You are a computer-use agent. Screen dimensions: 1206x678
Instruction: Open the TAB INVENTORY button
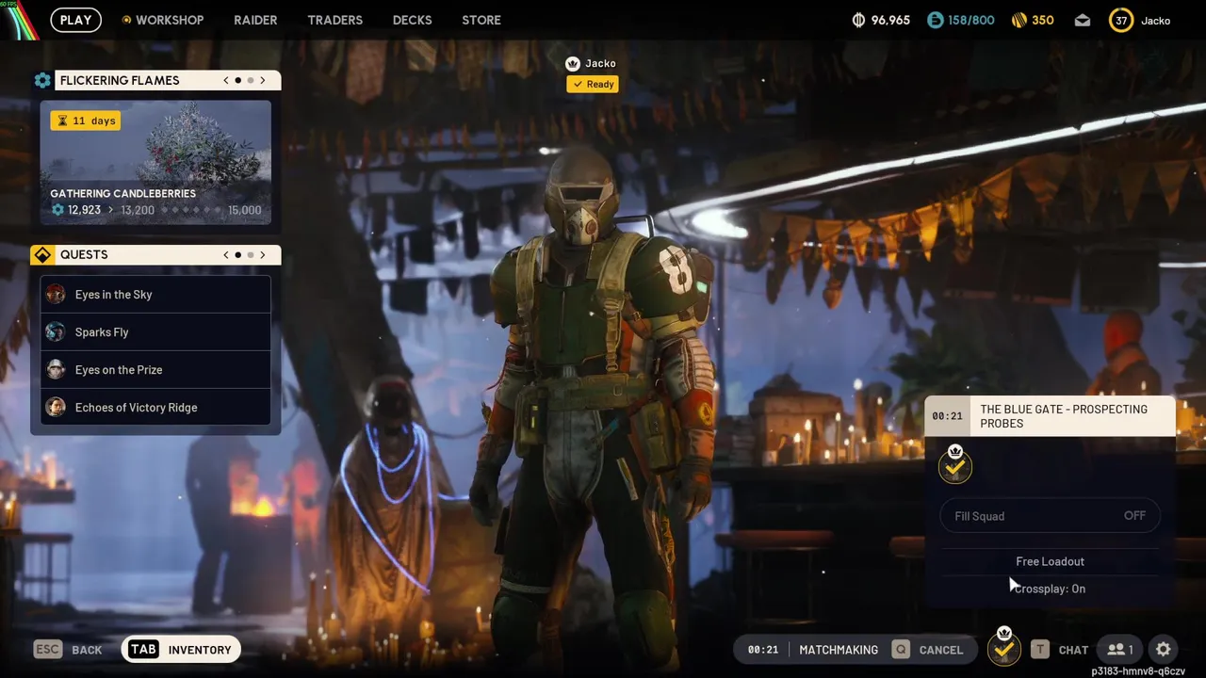181,649
